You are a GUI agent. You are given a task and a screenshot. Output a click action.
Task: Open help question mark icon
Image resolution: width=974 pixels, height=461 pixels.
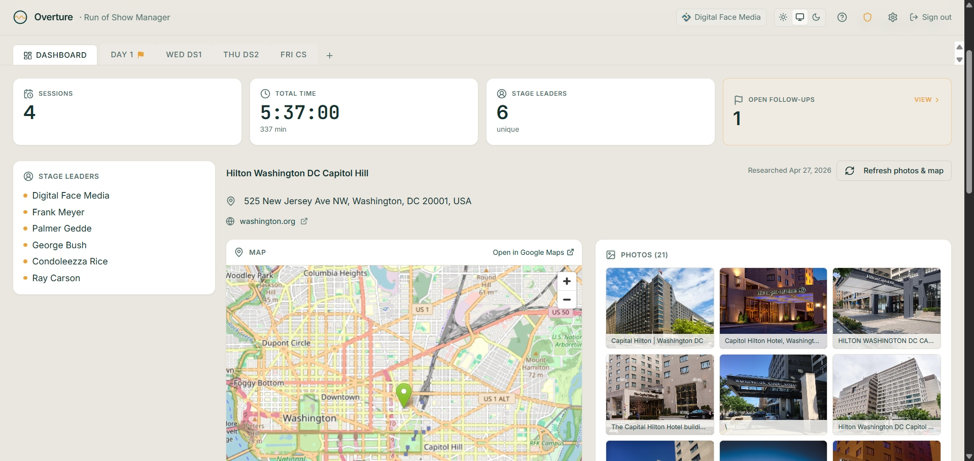842,17
